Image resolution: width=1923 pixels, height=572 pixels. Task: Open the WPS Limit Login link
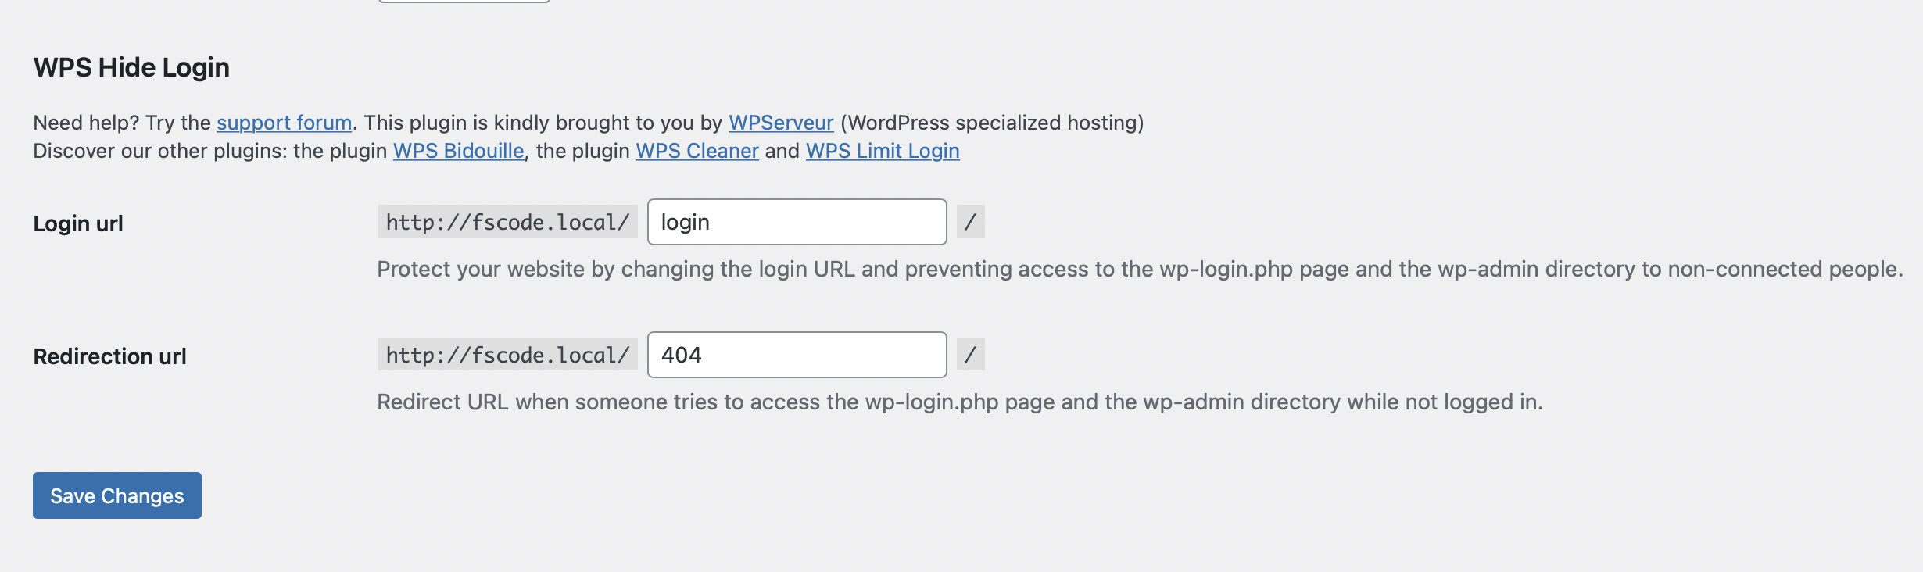pyautogui.click(x=883, y=151)
